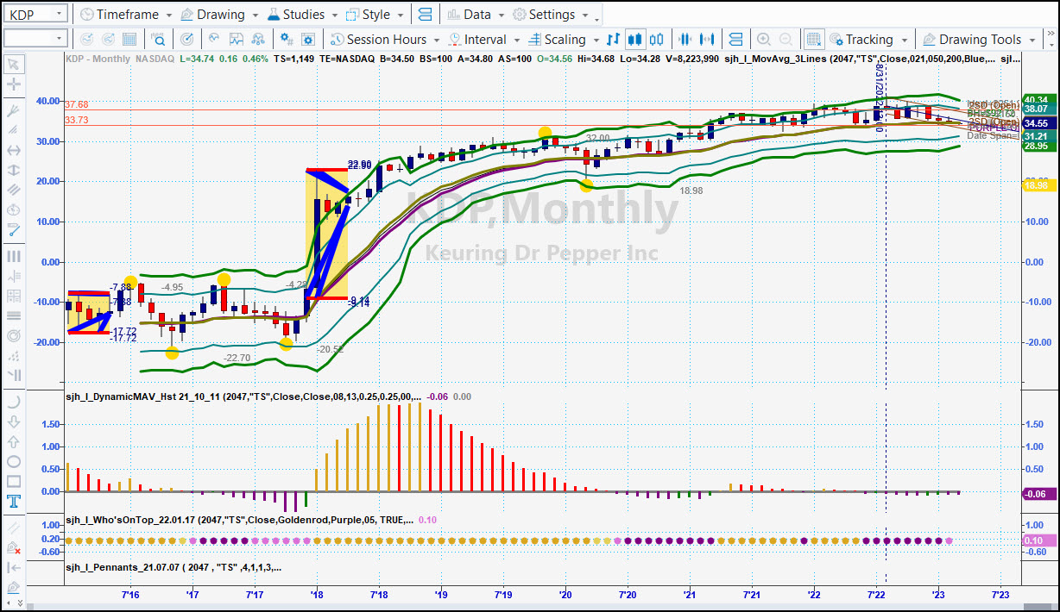Open the Drawing Tools menu
Screen dimensions: 1060x612
[980, 39]
